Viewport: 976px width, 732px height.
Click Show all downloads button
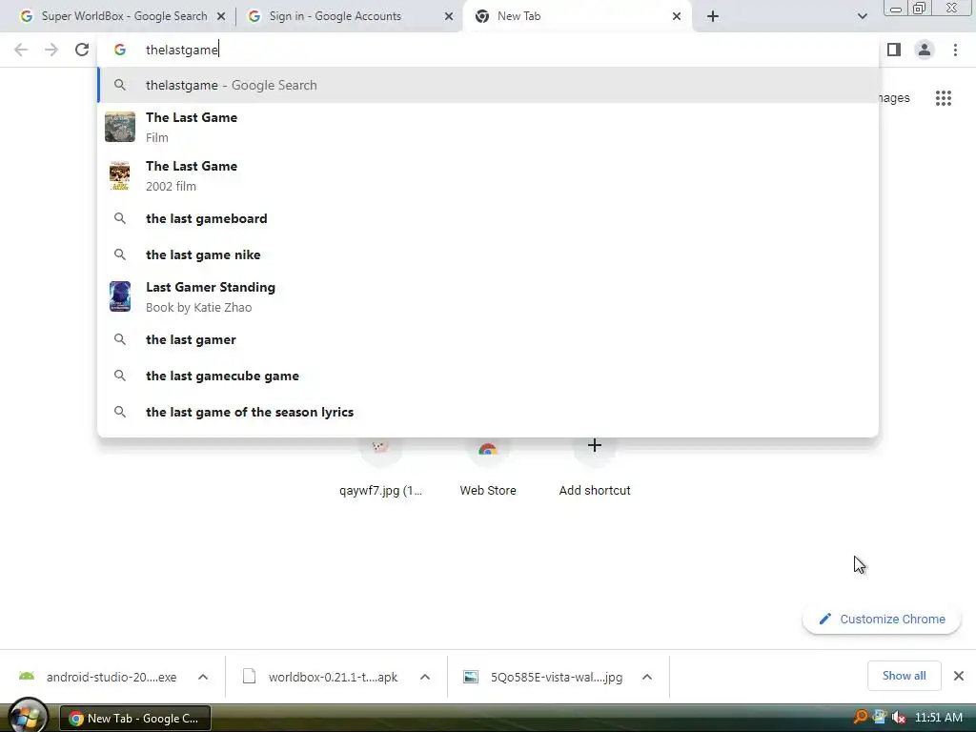point(904,676)
